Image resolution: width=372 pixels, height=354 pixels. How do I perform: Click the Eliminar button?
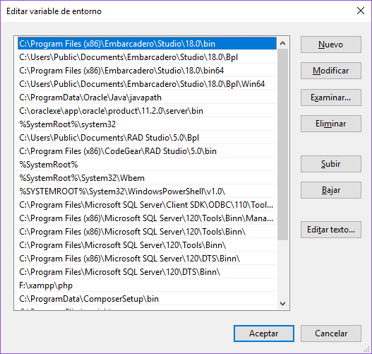tap(331, 124)
